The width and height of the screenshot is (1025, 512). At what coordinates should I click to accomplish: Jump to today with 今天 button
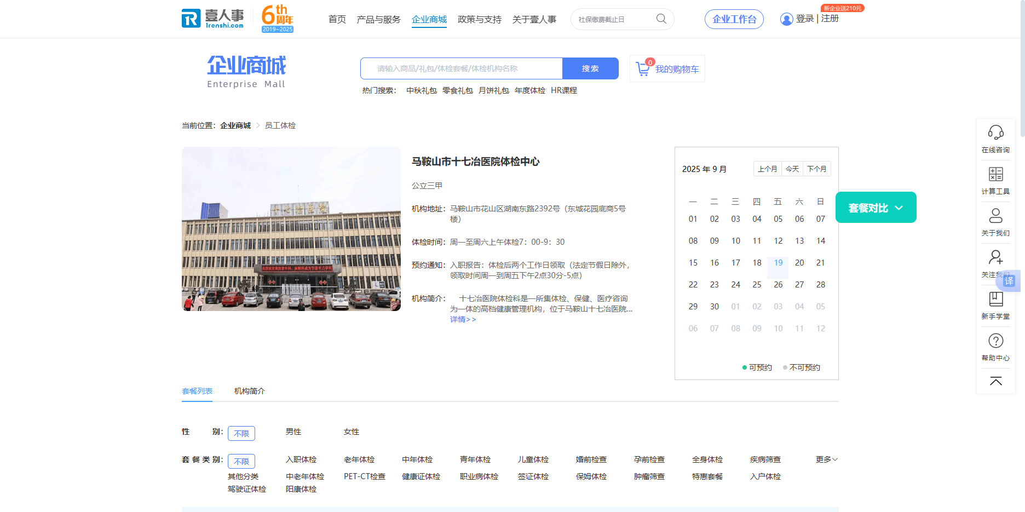click(x=792, y=169)
